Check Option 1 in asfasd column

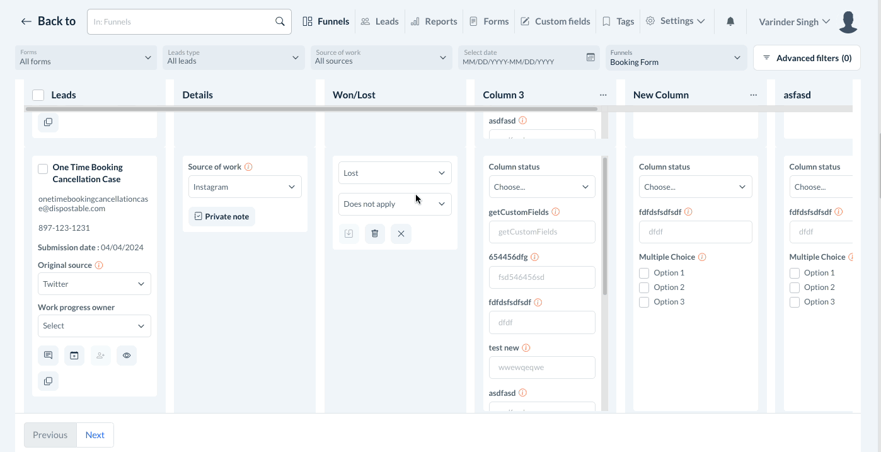click(795, 273)
